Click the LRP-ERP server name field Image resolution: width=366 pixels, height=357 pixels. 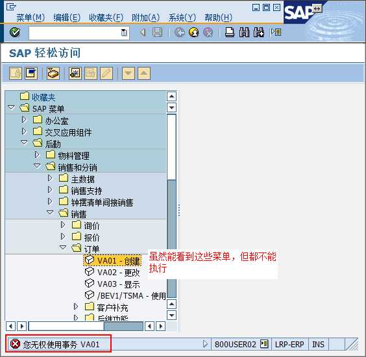[x=289, y=345]
